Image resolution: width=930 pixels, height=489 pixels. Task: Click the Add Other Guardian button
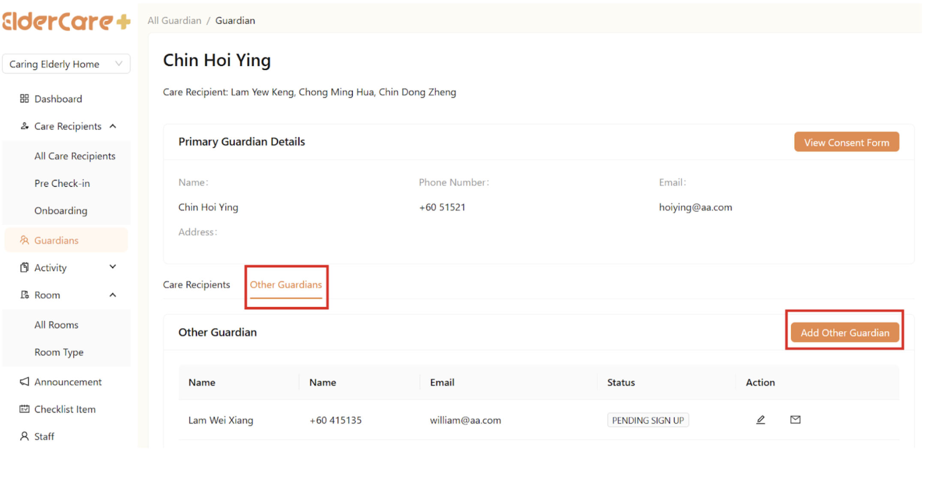844,333
